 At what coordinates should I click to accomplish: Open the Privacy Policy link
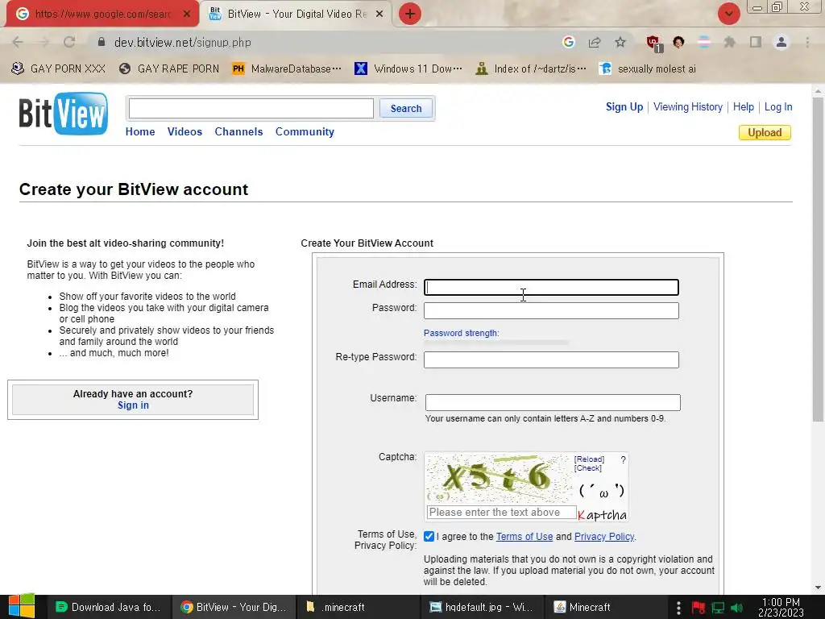(604, 536)
